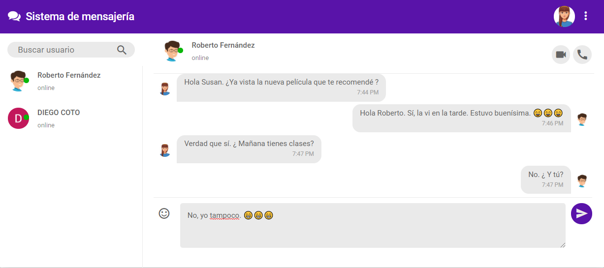Click avatar beside the 'No. ¿ Y tú?' message
This screenshot has height=268, width=604.
point(582,181)
